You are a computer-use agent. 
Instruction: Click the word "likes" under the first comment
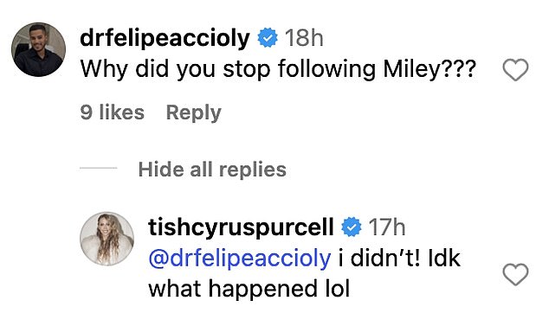click(121, 112)
